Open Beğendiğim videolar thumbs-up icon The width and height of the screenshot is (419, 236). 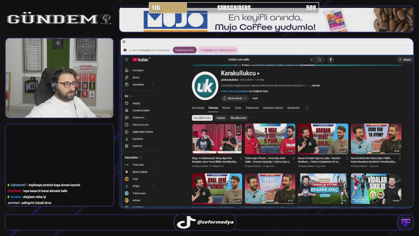[127, 132]
